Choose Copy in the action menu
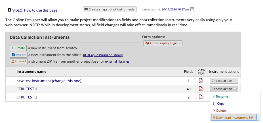 (x=220, y=104)
